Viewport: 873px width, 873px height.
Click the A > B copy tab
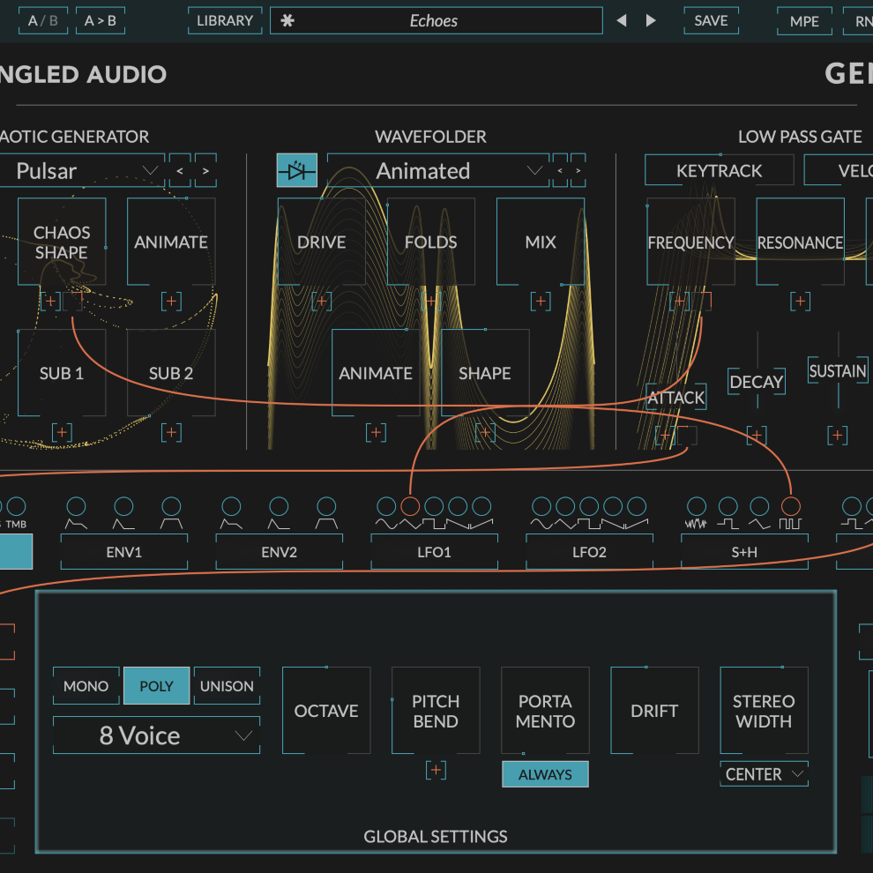[100, 20]
